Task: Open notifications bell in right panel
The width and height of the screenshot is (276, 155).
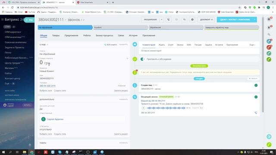Action: pos(269,27)
